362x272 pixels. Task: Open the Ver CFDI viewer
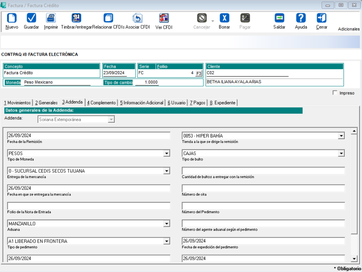(x=164, y=18)
